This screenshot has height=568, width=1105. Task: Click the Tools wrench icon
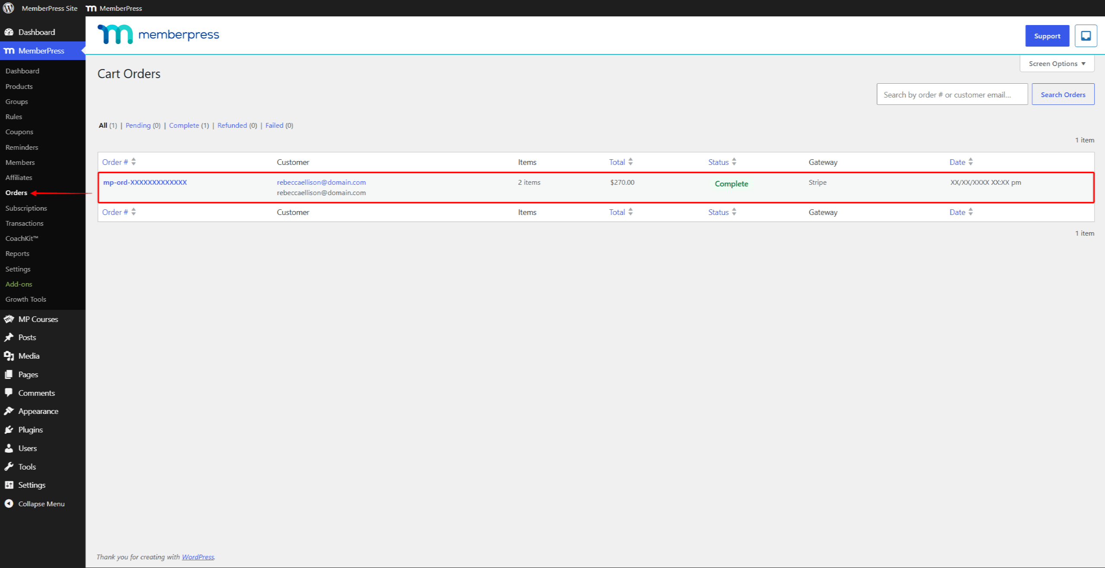pyautogui.click(x=9, y=467)
